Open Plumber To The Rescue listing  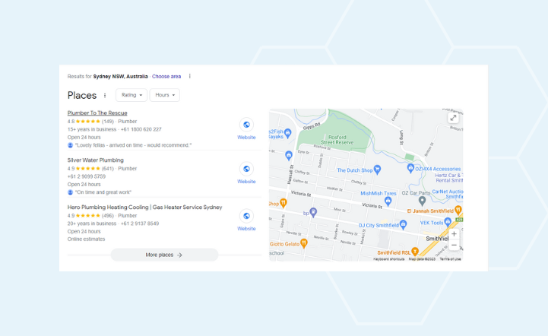click(97, 113)
